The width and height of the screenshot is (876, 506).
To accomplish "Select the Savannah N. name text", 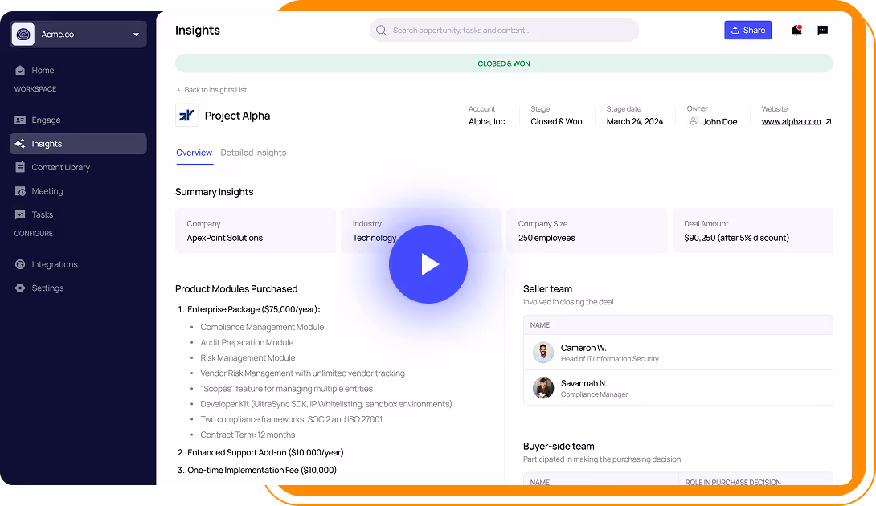I will point(583,383).
